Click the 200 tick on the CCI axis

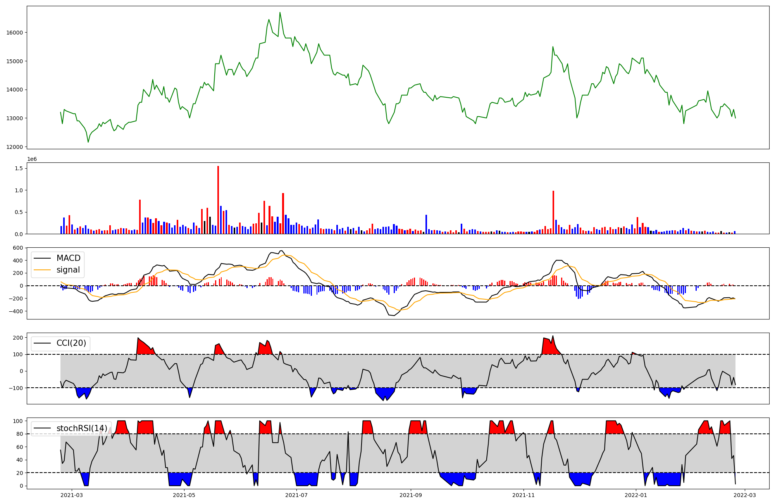click(x=18, y=338)
